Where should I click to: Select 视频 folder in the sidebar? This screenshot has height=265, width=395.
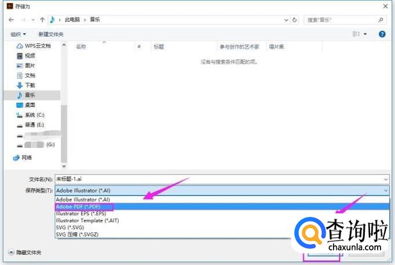(26, 56)
